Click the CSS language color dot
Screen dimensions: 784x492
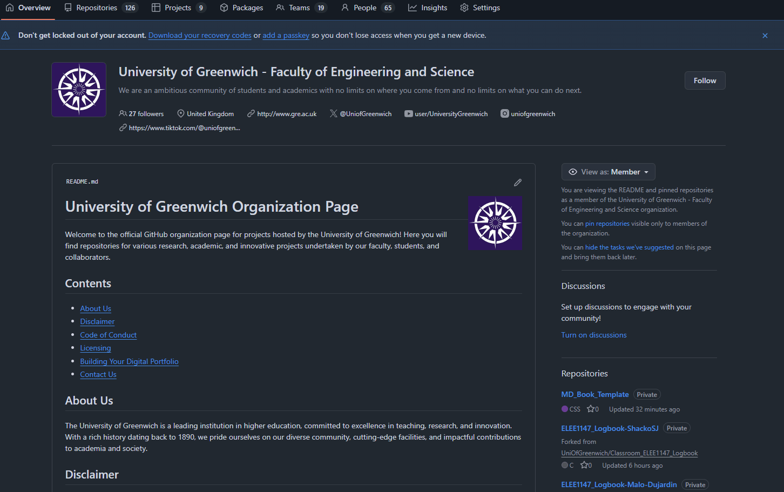[x=565, y=409]
